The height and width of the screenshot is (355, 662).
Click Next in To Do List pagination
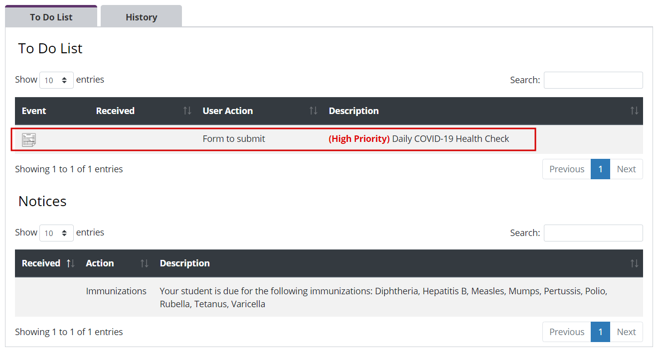coord(626,169)
